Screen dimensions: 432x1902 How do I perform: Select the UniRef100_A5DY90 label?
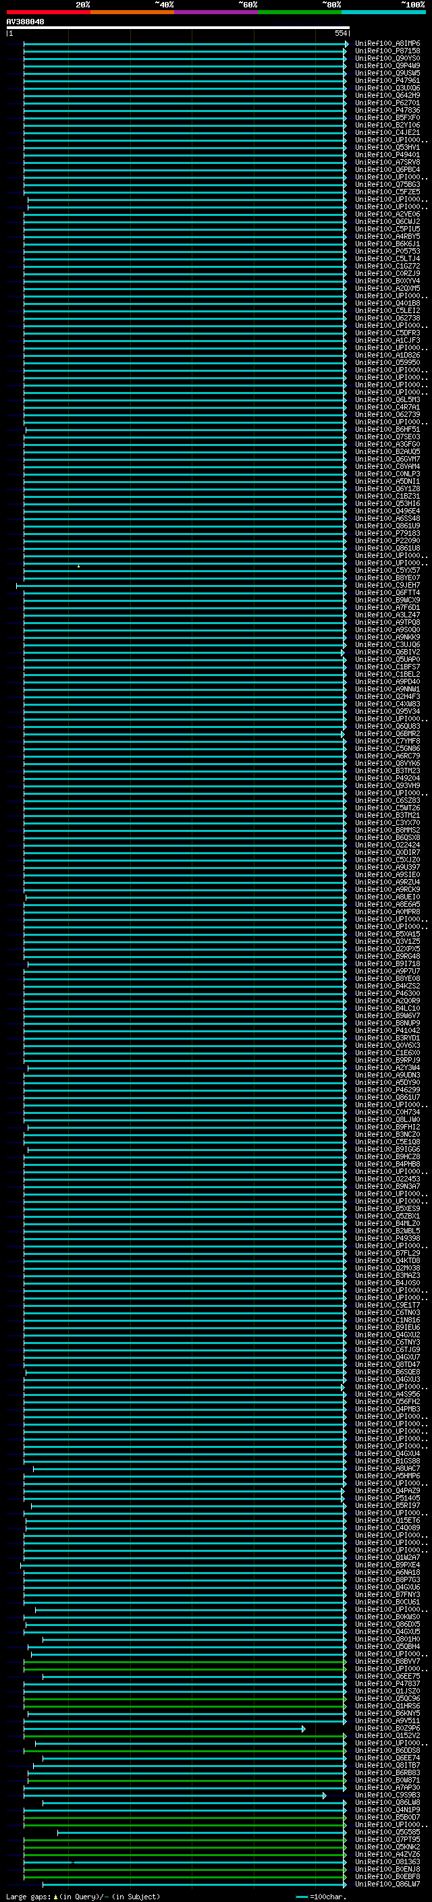(387, 1082)
